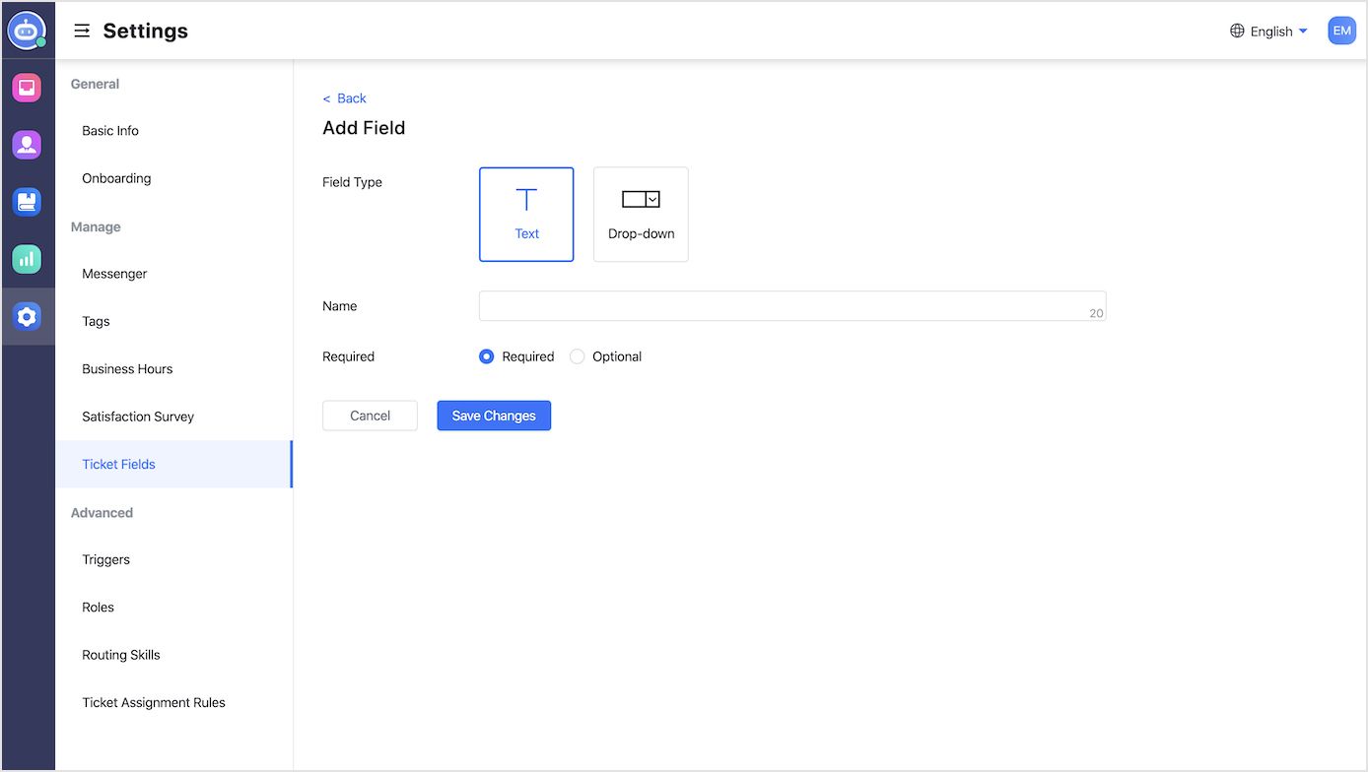Open the Messenger inbox icon in the sidebar
Viewport: 1368px width, 772px height.
[x=28, y=87]
